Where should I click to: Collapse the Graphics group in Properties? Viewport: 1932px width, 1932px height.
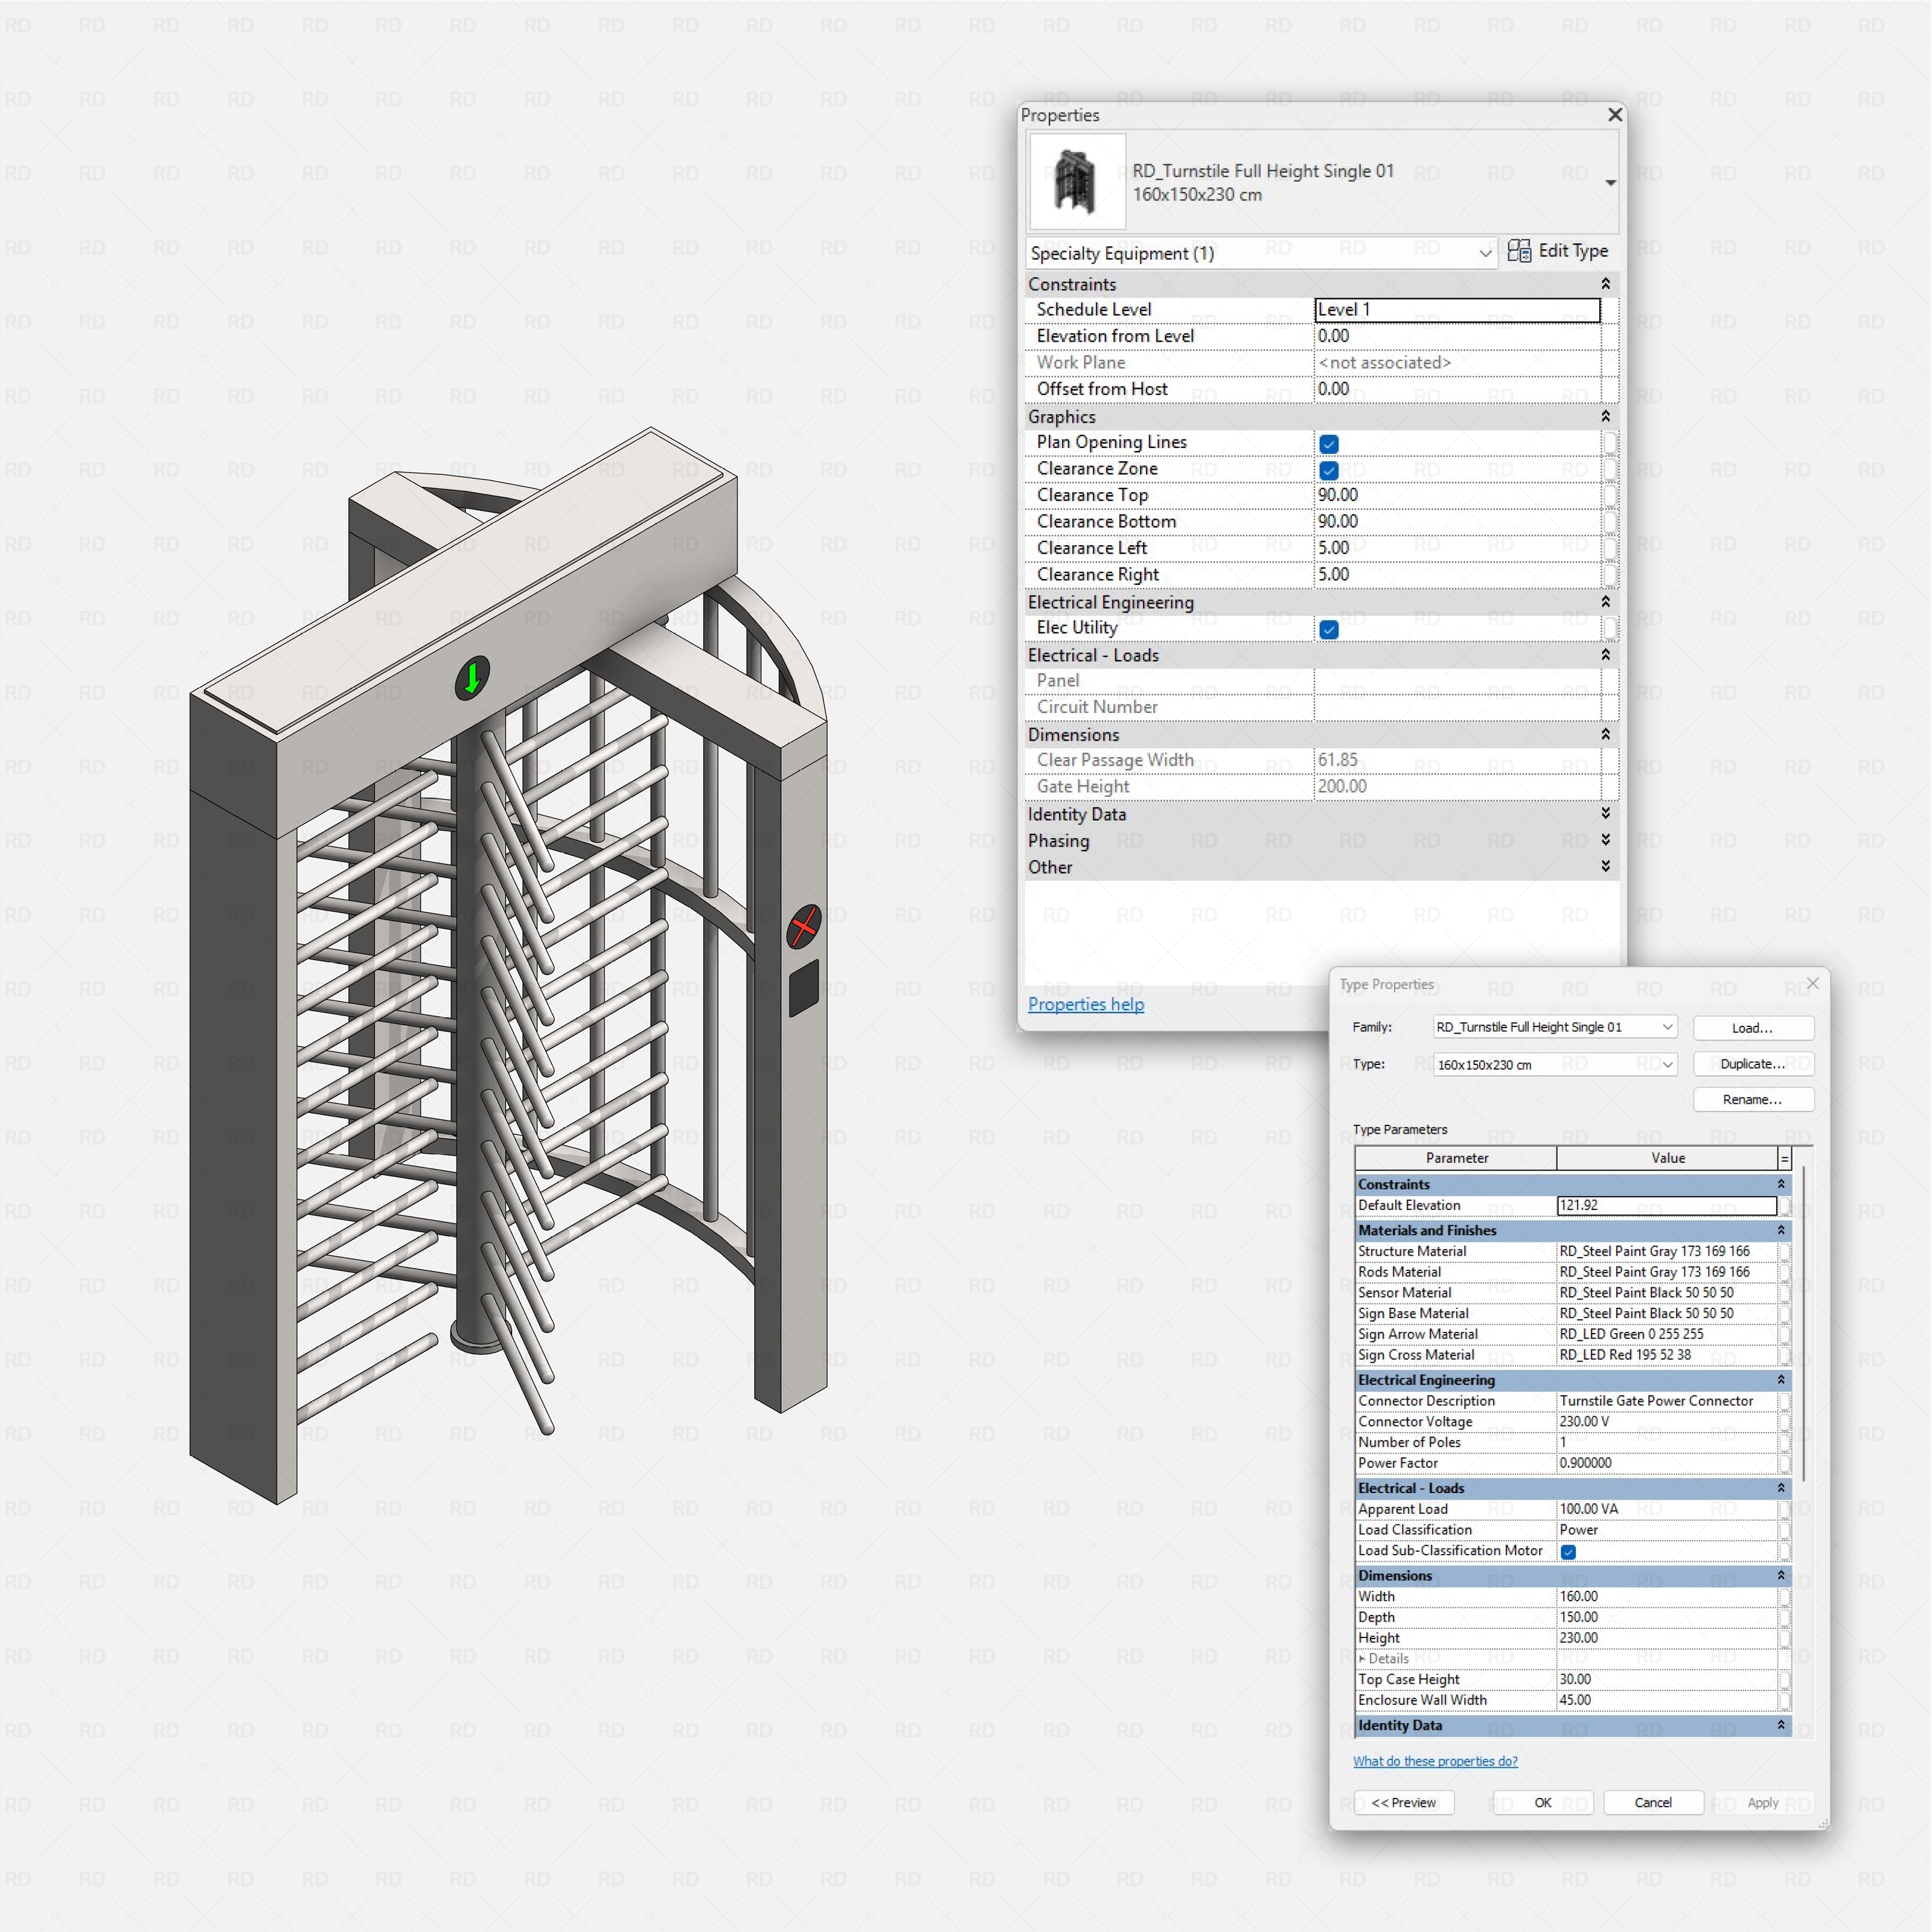(1605, 416)
